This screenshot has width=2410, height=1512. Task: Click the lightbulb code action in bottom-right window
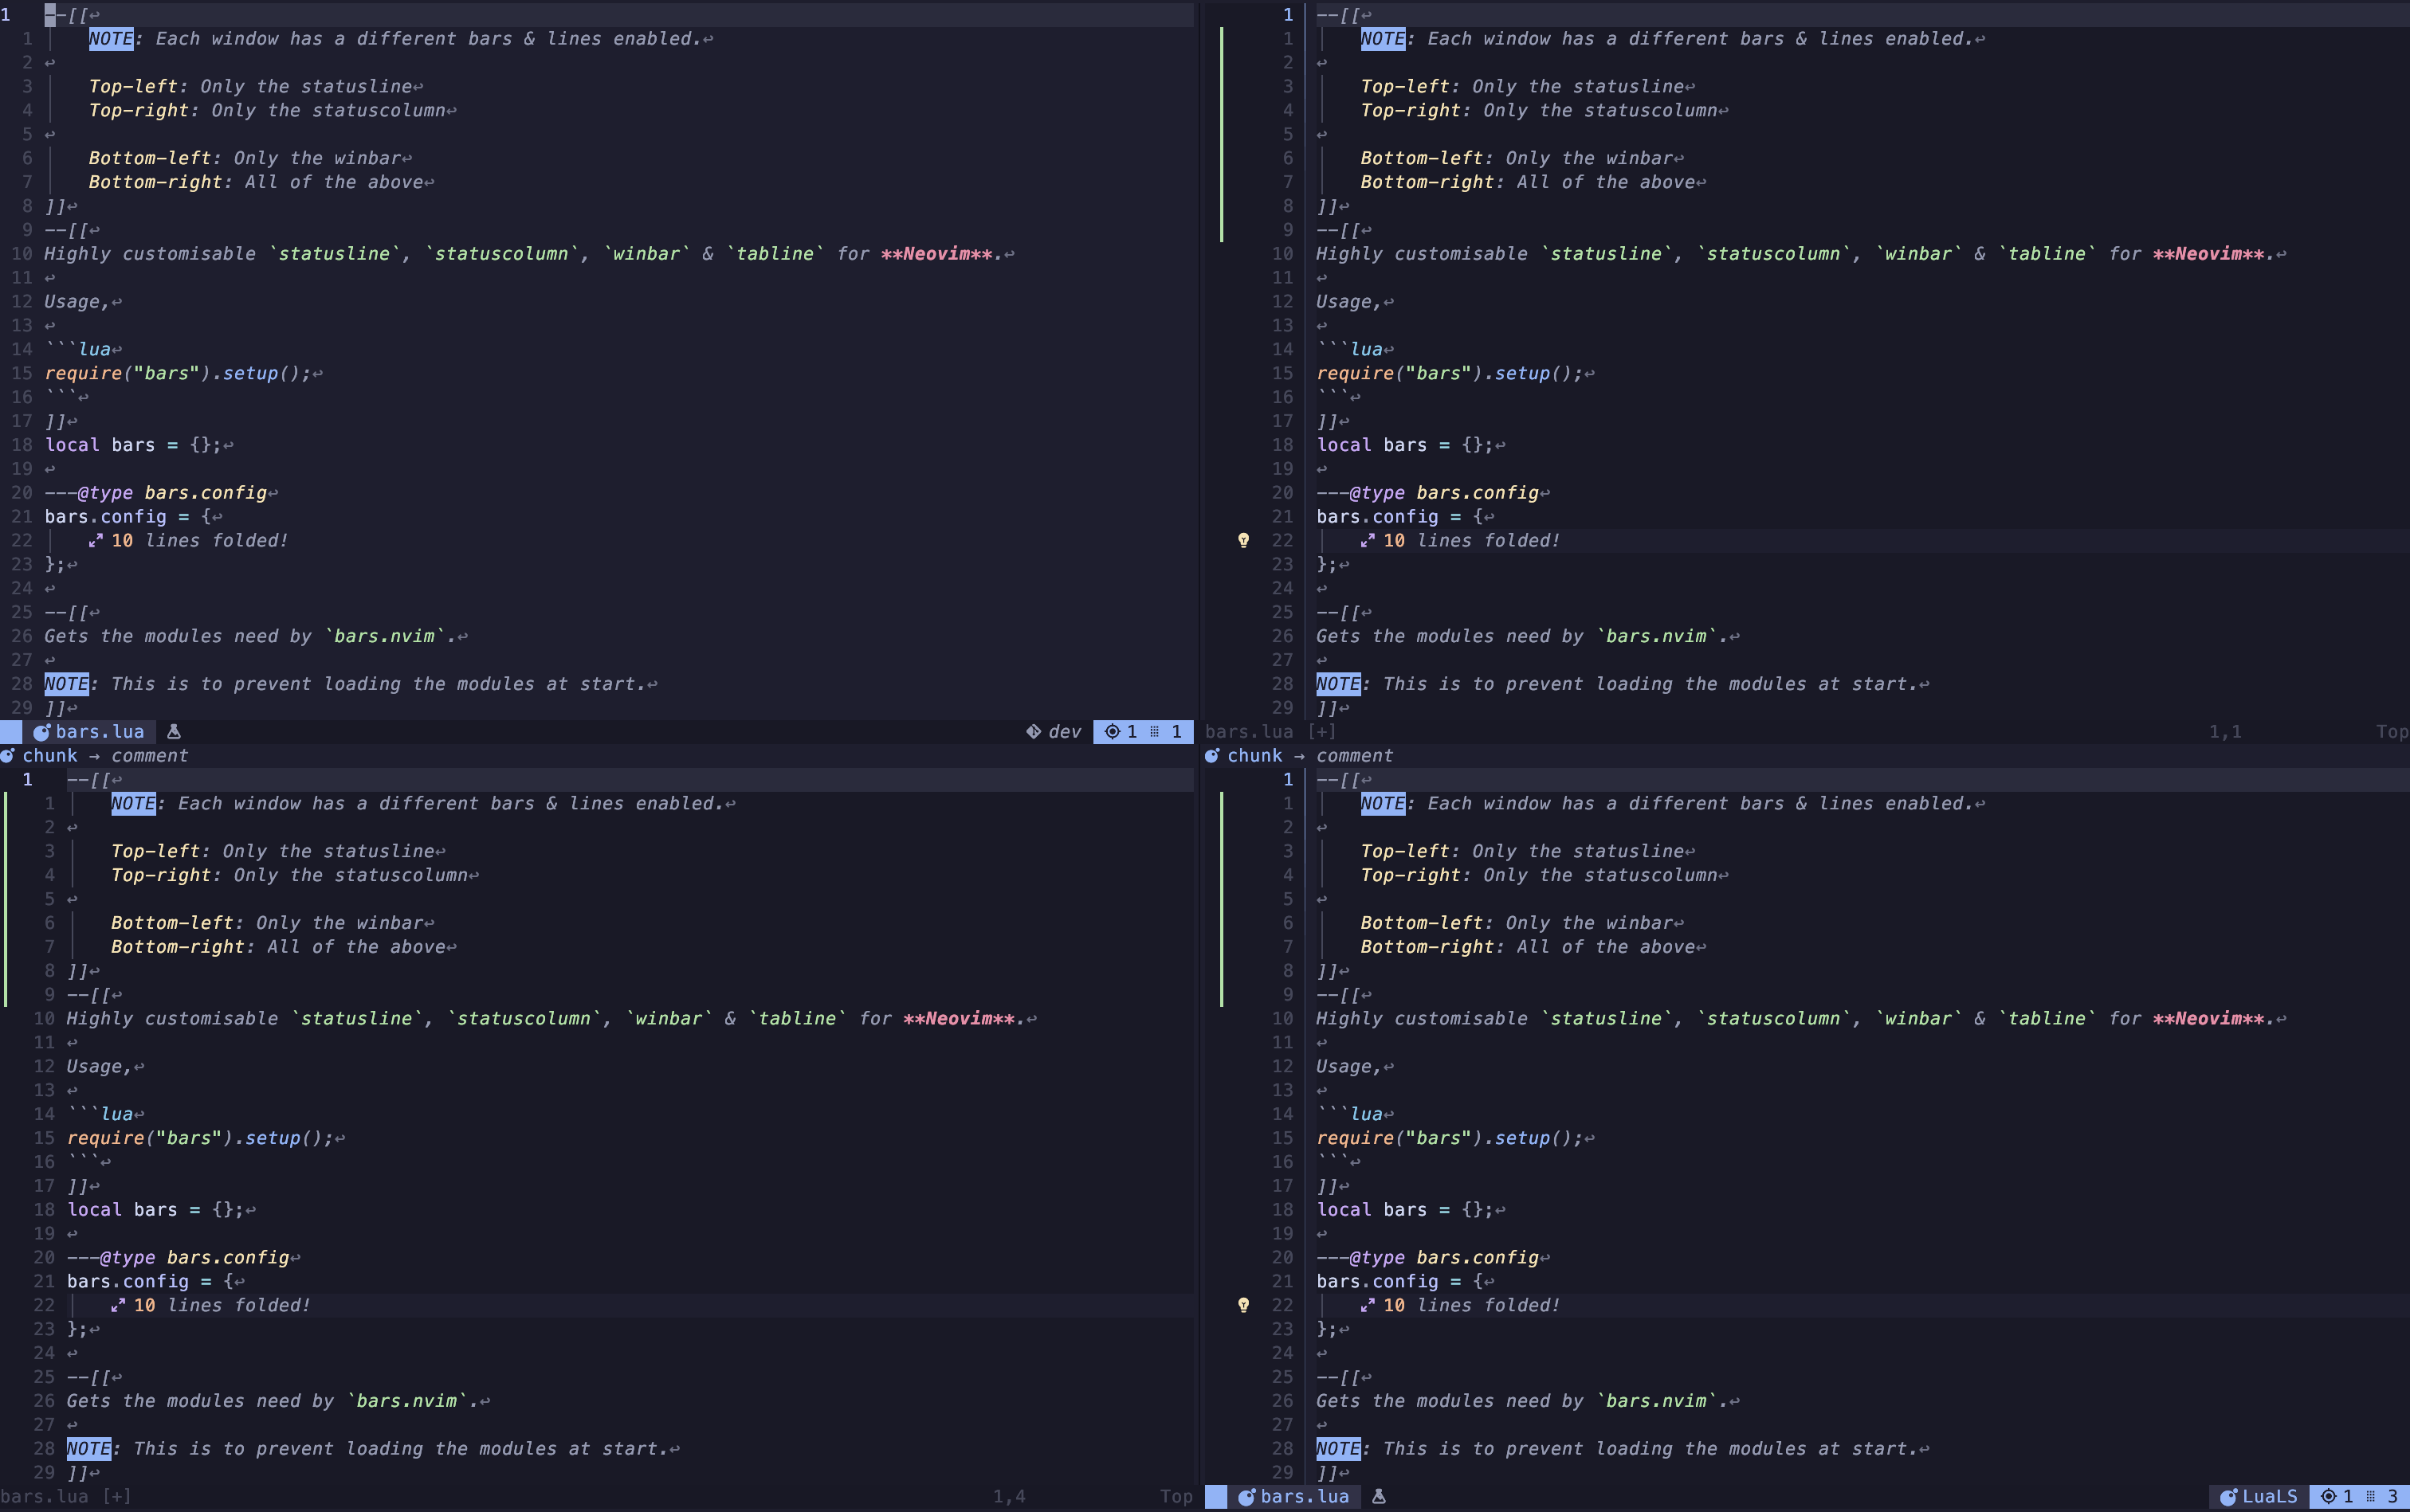1243,1305
